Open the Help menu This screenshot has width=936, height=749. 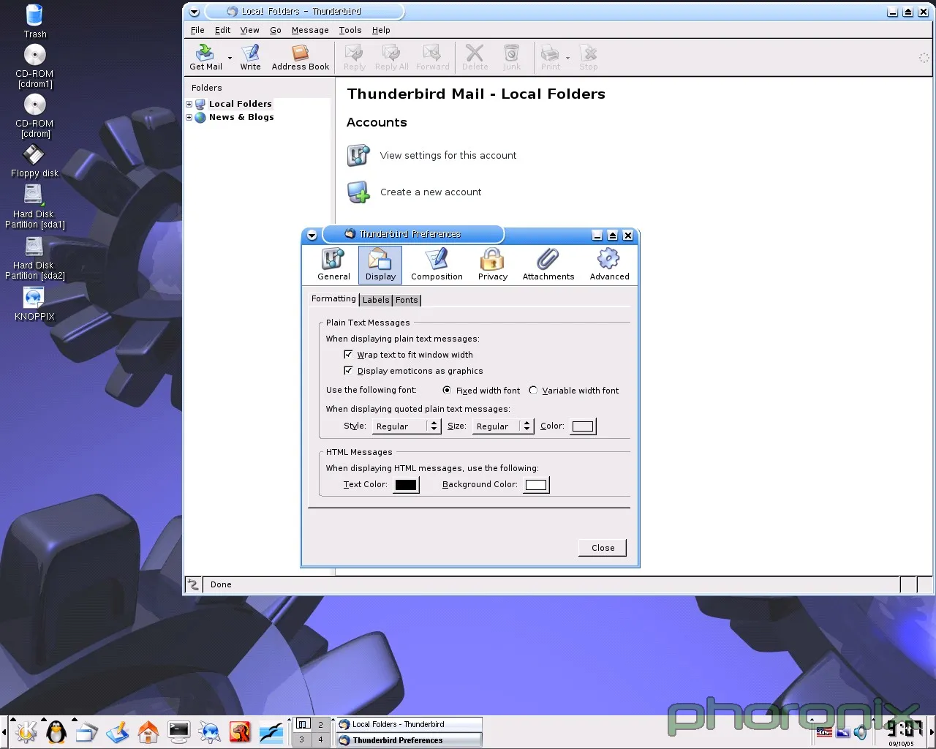coord(381,30)
